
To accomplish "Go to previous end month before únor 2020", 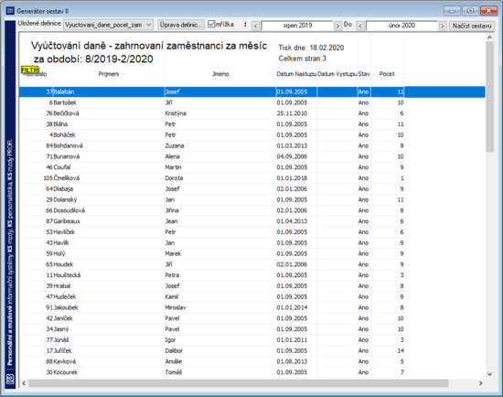I will click(360, 26).
